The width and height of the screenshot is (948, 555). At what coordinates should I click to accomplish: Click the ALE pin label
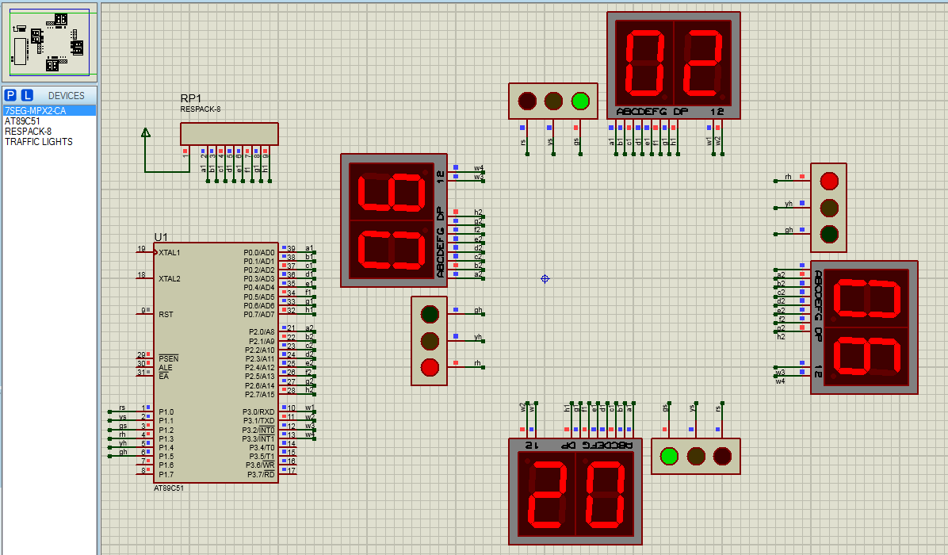coord(166,368)
